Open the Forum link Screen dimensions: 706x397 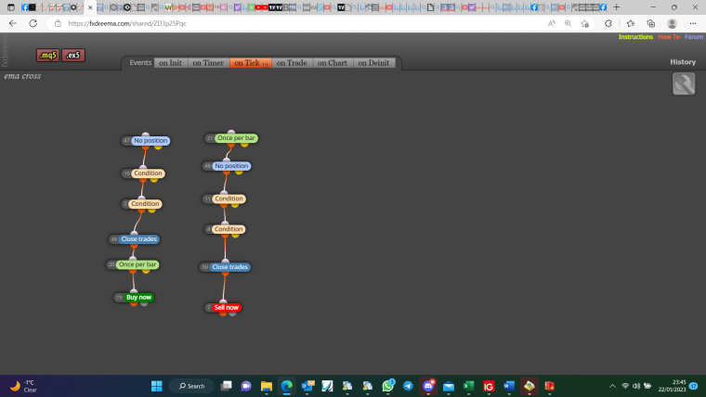tap(693, 37)
